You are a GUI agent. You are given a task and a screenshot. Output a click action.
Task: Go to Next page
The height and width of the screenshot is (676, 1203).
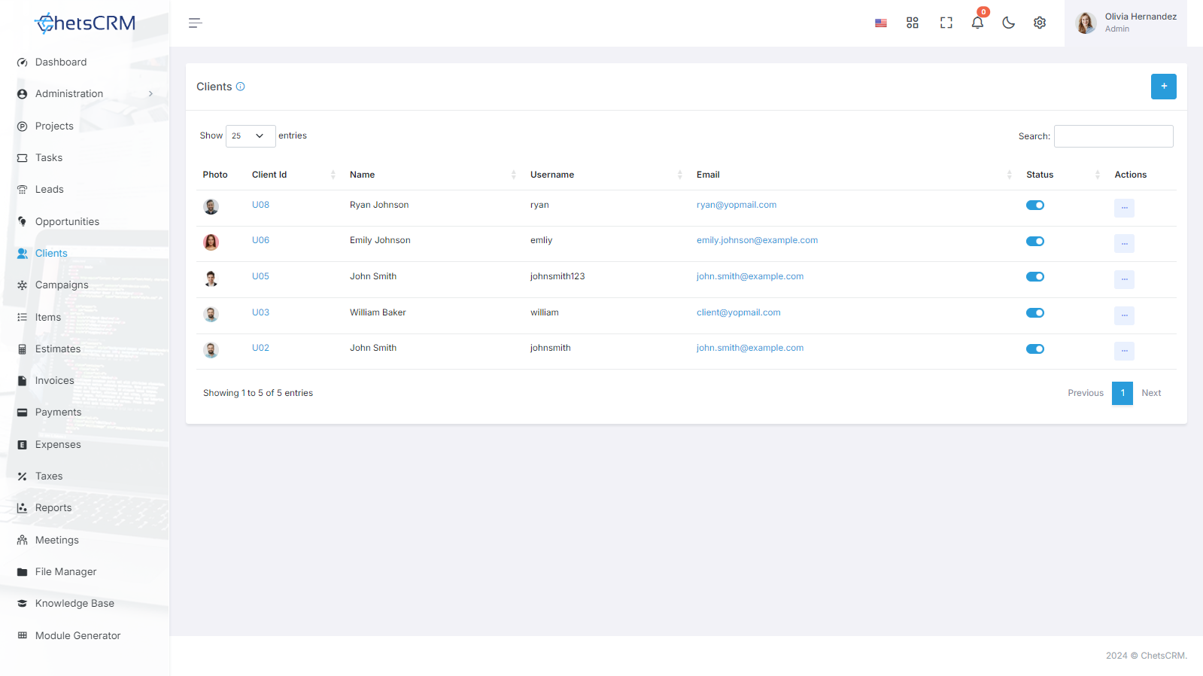[x=1151, y=393]
